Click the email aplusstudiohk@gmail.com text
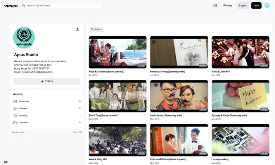The image size is (275, 165). (x=37, y=72)
